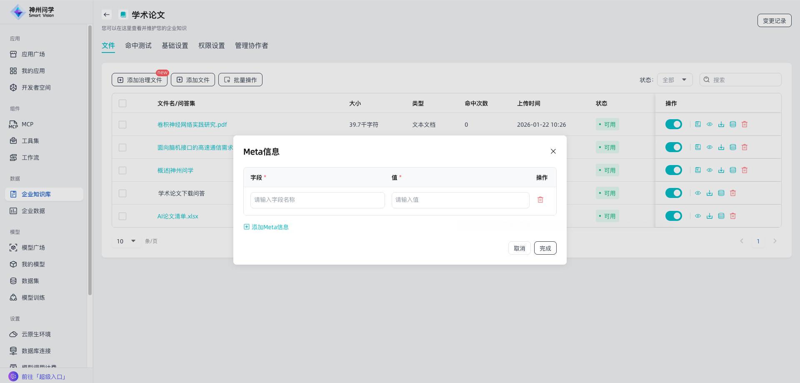800x383 pixels.
Task: Click the 添加Meta信息 link
Action: (266, 227)
